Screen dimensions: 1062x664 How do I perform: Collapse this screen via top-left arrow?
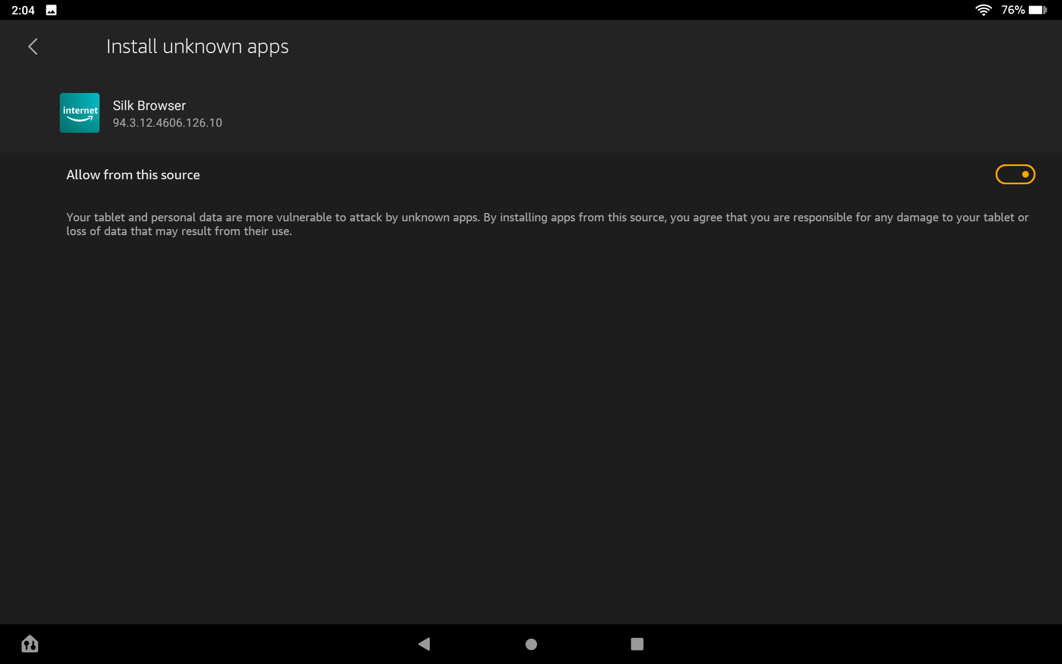click(x=33, y=46)
